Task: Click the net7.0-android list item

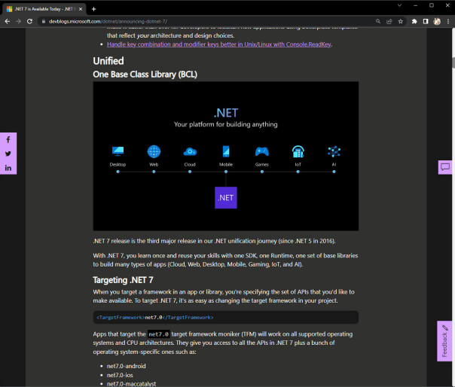Action: [x=127, y=366]
